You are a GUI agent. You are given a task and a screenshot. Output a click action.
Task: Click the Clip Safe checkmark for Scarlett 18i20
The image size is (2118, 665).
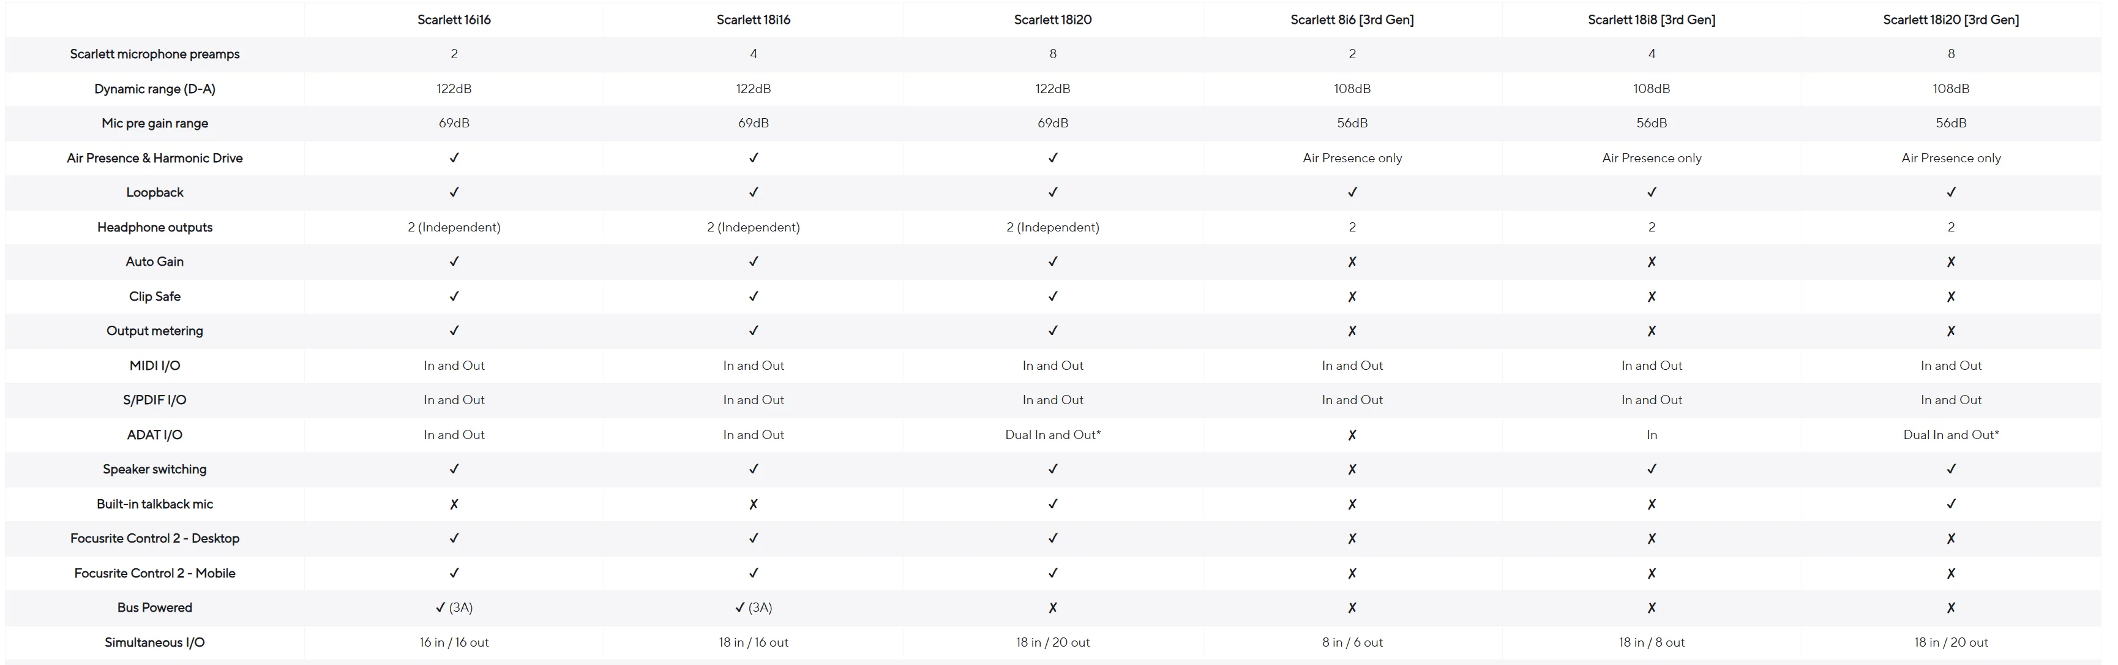click(1052, 296)
